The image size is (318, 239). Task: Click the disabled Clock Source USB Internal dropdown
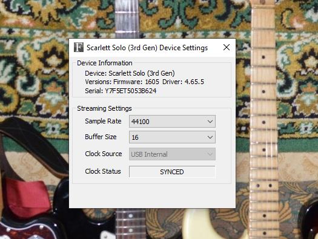[172, 154]
